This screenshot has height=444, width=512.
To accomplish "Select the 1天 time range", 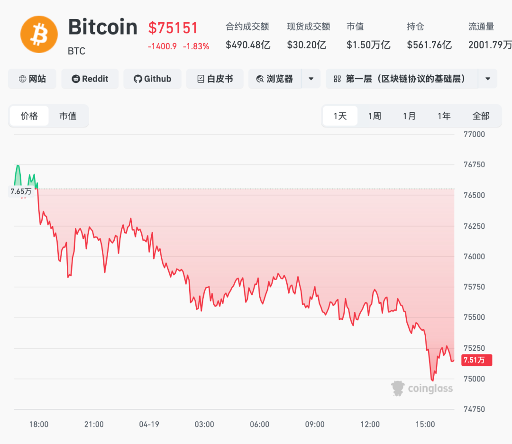I will (340, 116).
